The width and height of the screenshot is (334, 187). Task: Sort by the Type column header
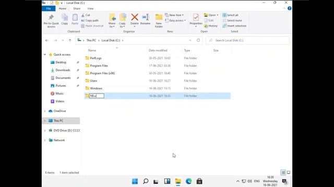tap(187, 50)
